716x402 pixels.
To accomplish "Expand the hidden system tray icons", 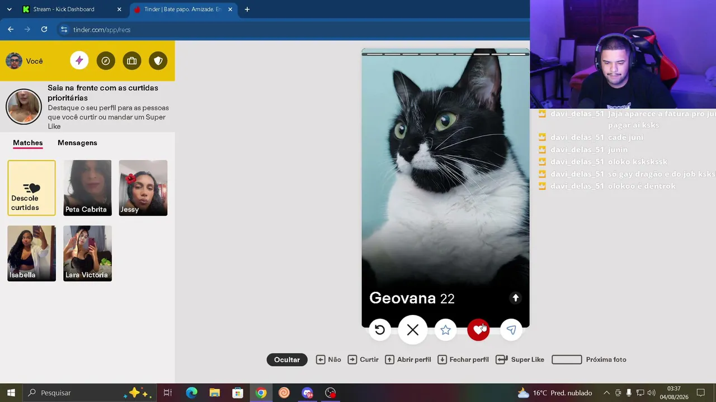I will (606, 393).
